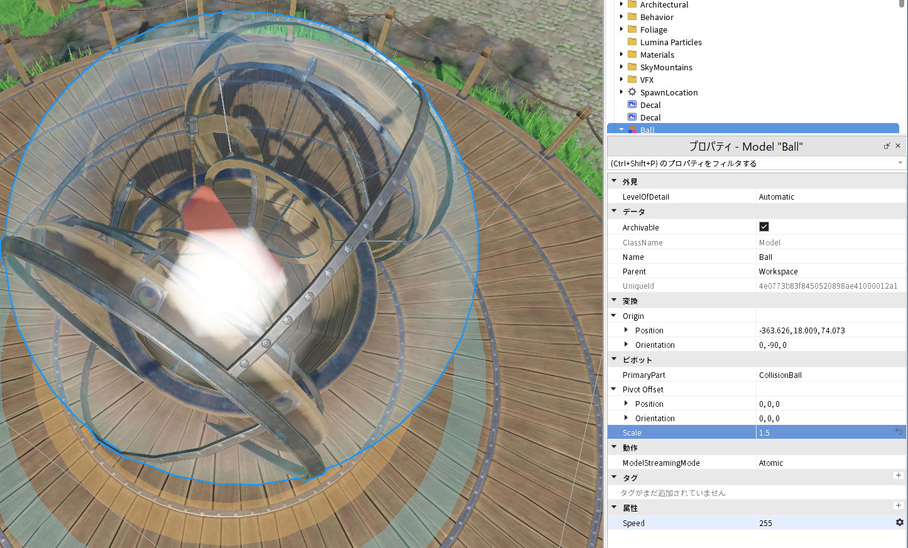
Task: Select the Architectural tree item label
Action: [x=664, y=4]
